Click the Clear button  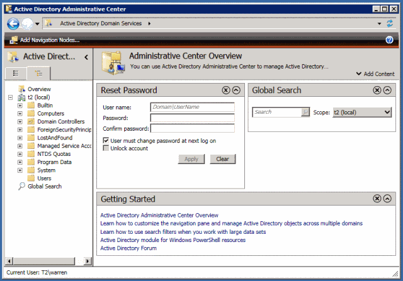[x=222, y=159]
